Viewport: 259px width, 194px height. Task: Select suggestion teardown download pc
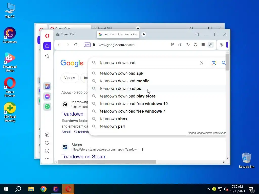tap(157, 89)
